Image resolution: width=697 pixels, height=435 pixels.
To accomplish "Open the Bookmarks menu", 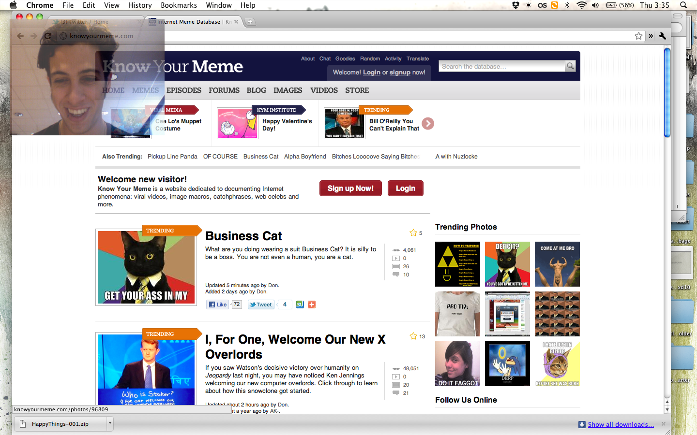I will (179, 5).
